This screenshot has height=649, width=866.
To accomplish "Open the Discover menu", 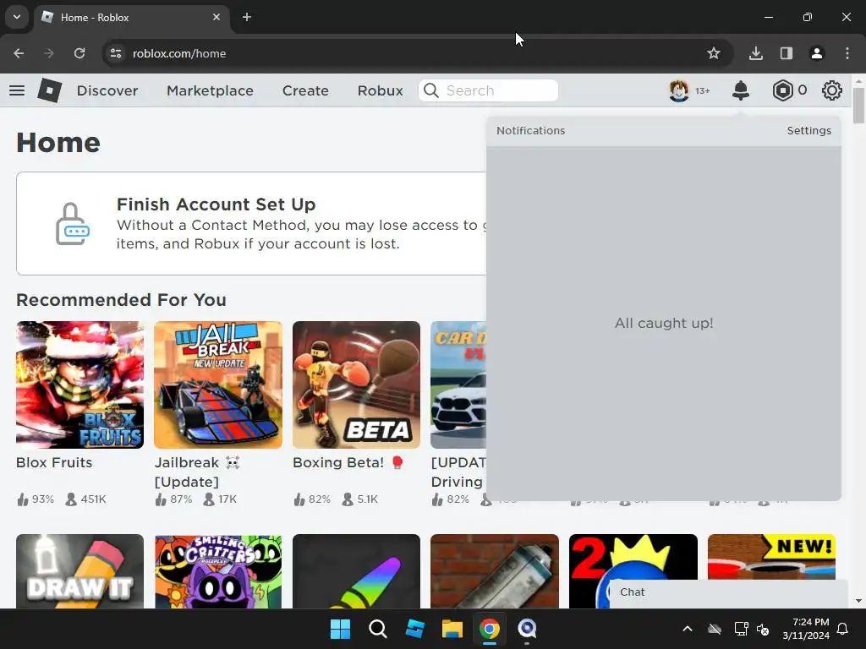I will pos(107,90).
